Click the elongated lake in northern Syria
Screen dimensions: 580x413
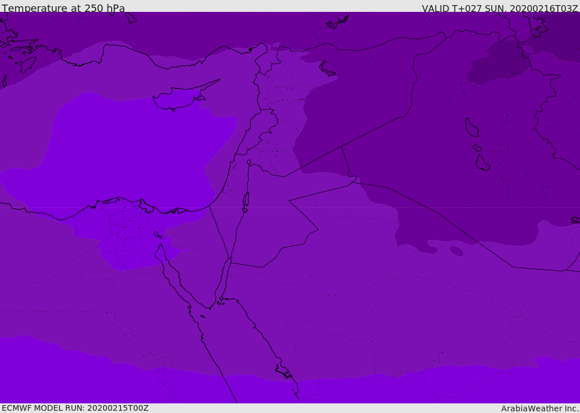pos(327,69)
